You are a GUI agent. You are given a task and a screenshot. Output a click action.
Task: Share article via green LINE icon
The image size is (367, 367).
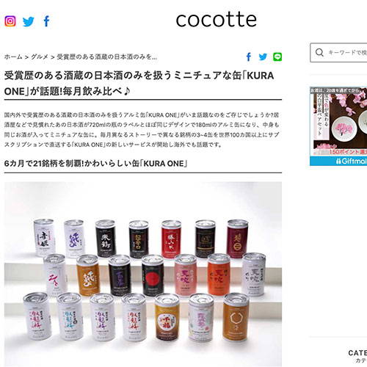click(277, 57)
